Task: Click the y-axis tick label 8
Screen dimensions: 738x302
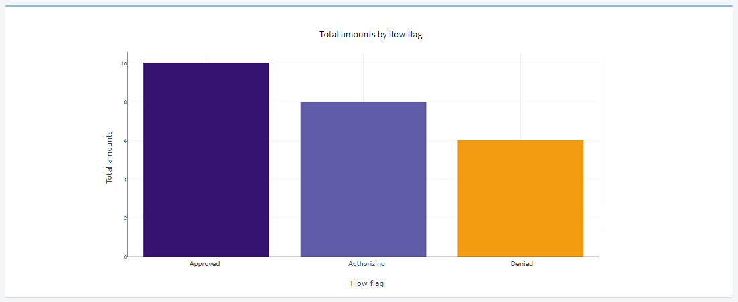Action: click(x=125, y=102)
